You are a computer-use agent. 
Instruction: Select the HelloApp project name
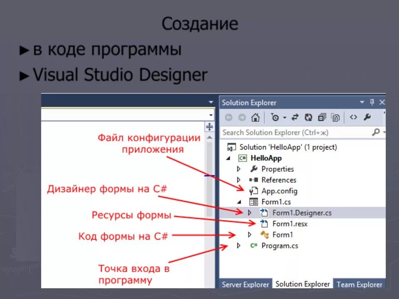[266, 158]
